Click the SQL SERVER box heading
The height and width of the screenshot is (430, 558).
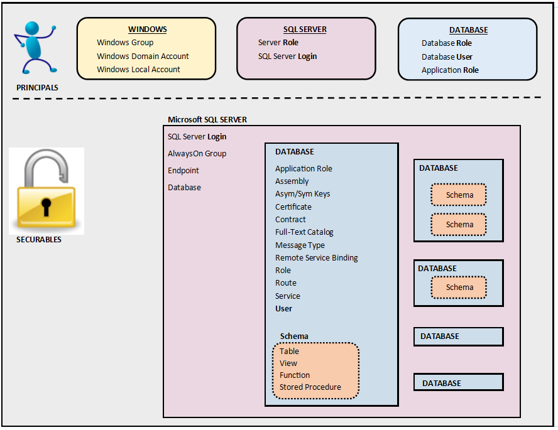point(305,30)
